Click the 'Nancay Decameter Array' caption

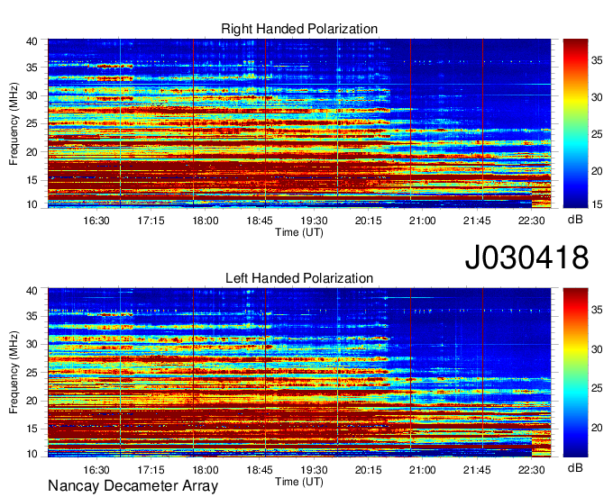point(133,486)
